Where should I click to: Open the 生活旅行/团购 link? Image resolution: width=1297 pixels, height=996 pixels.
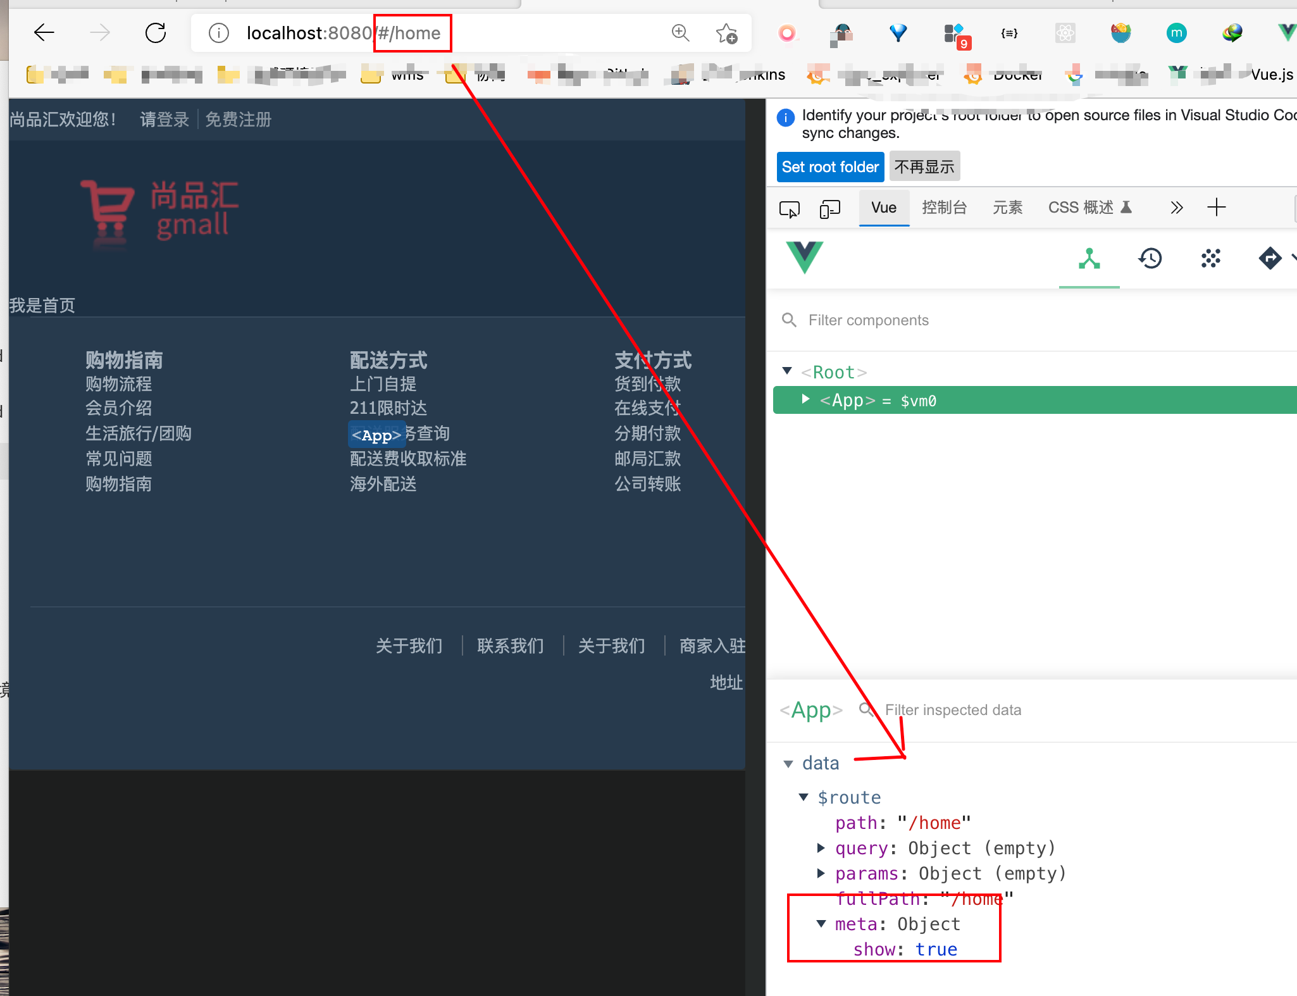coord(139,433)
